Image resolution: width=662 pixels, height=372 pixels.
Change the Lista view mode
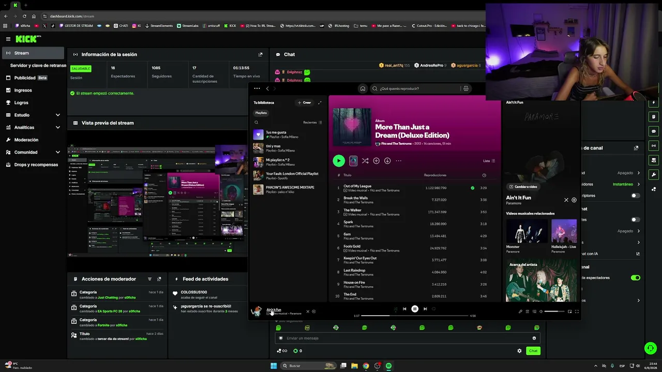click(x=489, y=161)
